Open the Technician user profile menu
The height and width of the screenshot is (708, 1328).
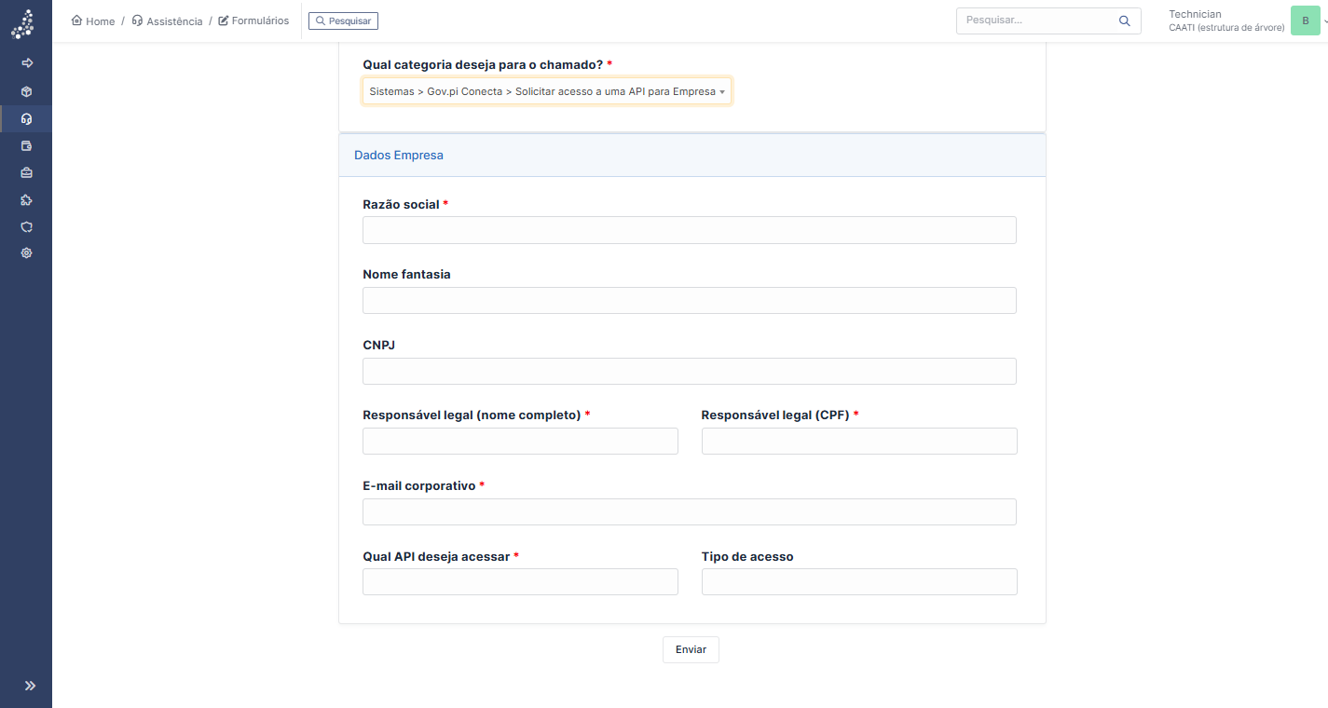tap(1244, 20)
